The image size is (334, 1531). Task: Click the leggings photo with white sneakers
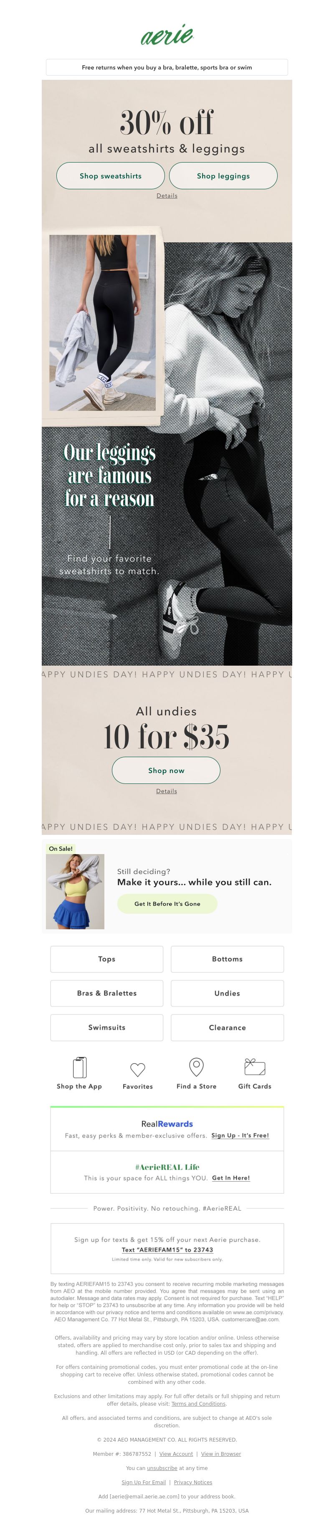coord(102,322)
